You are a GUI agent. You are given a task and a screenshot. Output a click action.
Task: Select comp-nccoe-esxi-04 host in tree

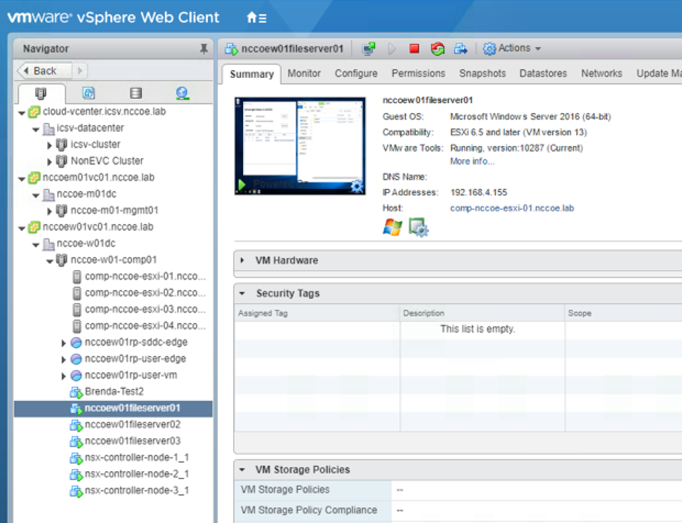145,326
